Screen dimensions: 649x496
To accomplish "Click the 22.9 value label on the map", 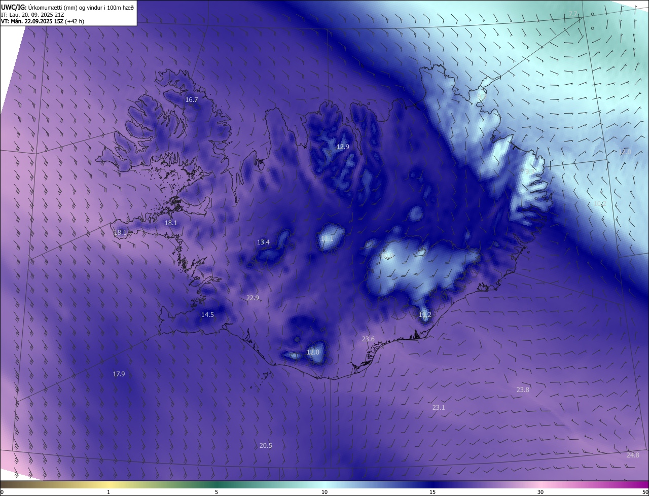I will (x=253, y=298).
